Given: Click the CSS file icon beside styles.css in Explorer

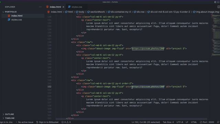Looking at the screenshot, I should pos(9,20).
